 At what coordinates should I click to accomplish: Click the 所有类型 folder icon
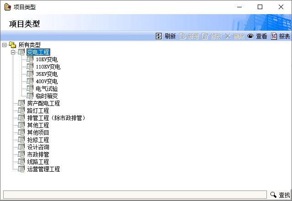click(x=12, y=45)
